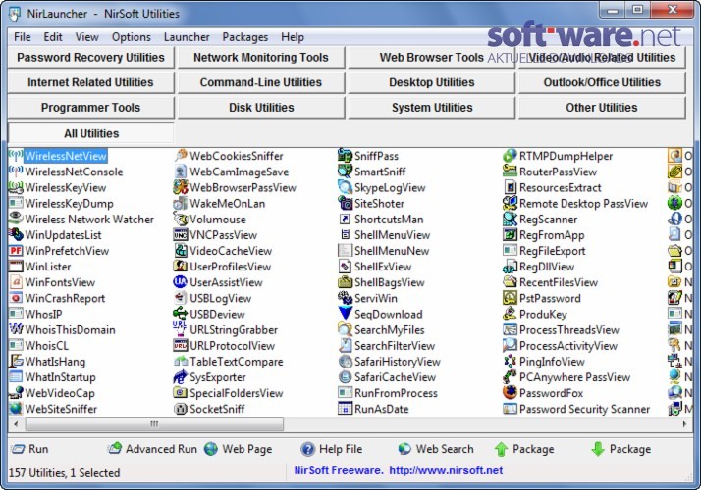
Task: Show the Command-Line Utilities category
Action: (x=261, y=82)
